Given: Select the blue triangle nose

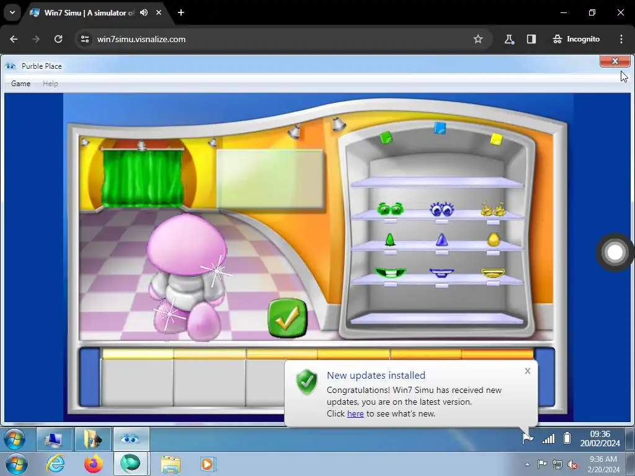Looking at the screenshot, I should 442,240.
